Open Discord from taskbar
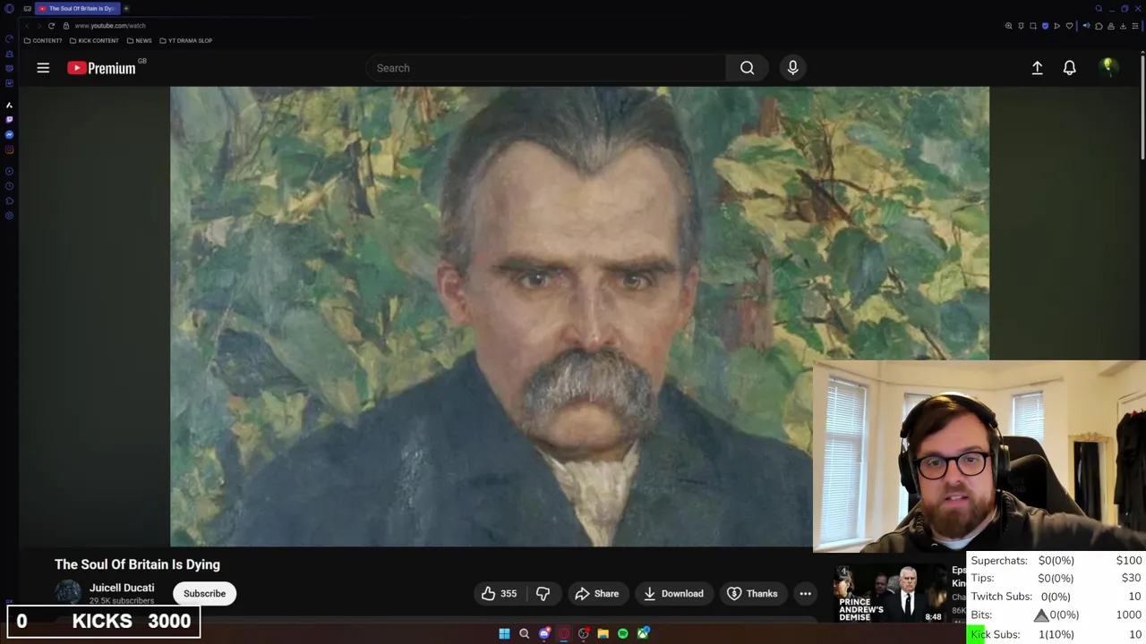 (544, 633)
